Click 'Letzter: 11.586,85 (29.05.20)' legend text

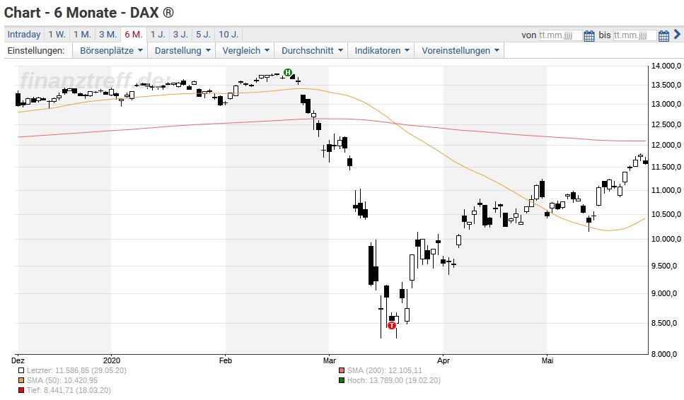coord(76,371)
